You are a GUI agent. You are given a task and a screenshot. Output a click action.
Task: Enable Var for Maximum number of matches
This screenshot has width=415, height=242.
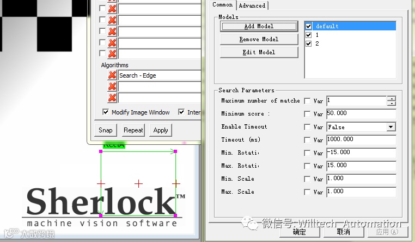[307, 101]
